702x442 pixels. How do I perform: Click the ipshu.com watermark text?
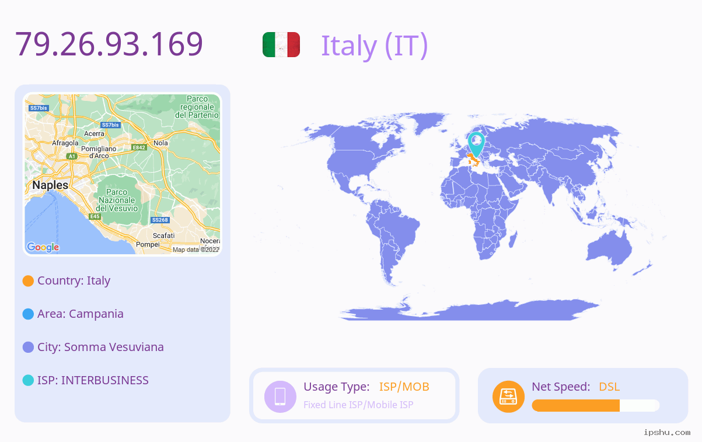point(667,432)
